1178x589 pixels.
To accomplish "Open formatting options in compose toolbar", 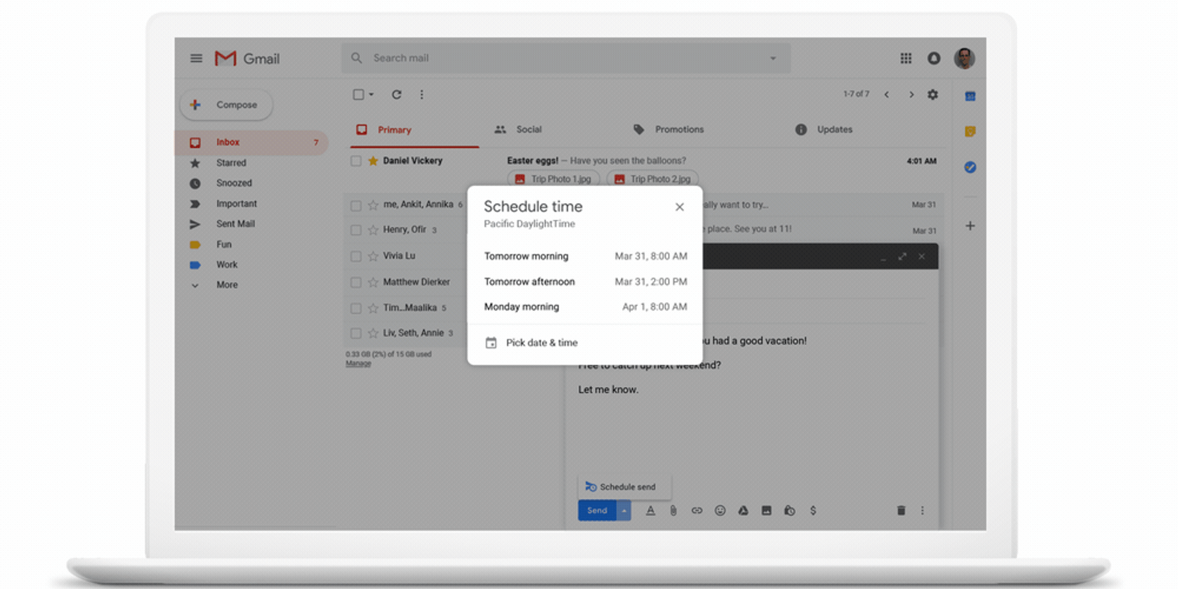I will click(x=650, y=510).
